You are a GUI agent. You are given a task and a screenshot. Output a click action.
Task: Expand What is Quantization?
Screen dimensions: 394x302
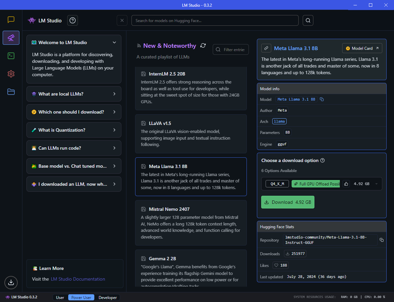pos(74,130)
